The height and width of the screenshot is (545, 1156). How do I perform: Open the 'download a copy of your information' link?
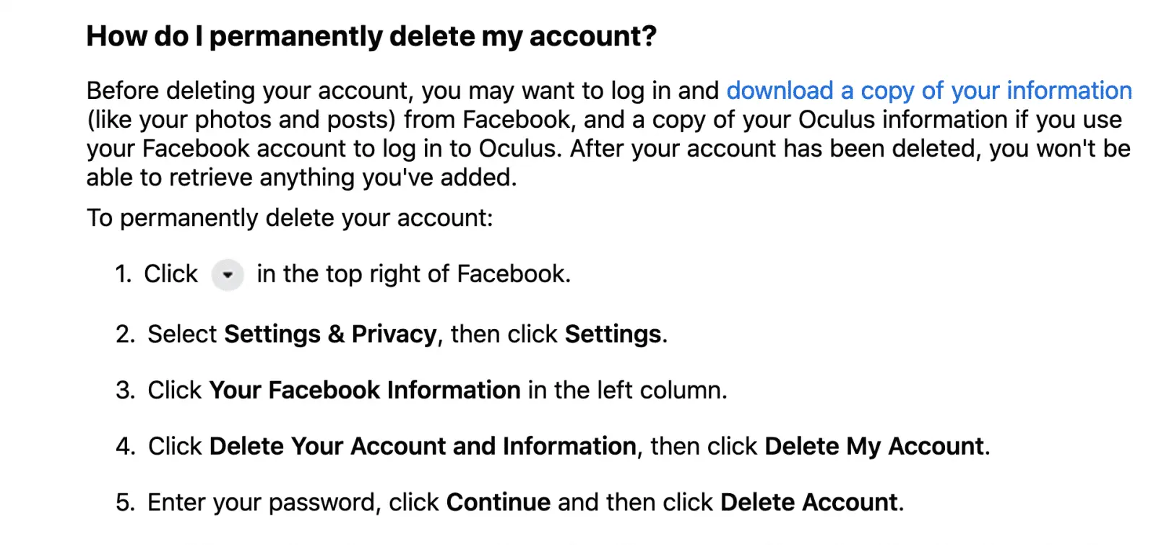point(928,91)
